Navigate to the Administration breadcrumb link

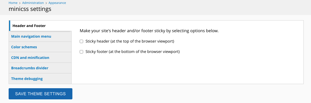[33, 3]
